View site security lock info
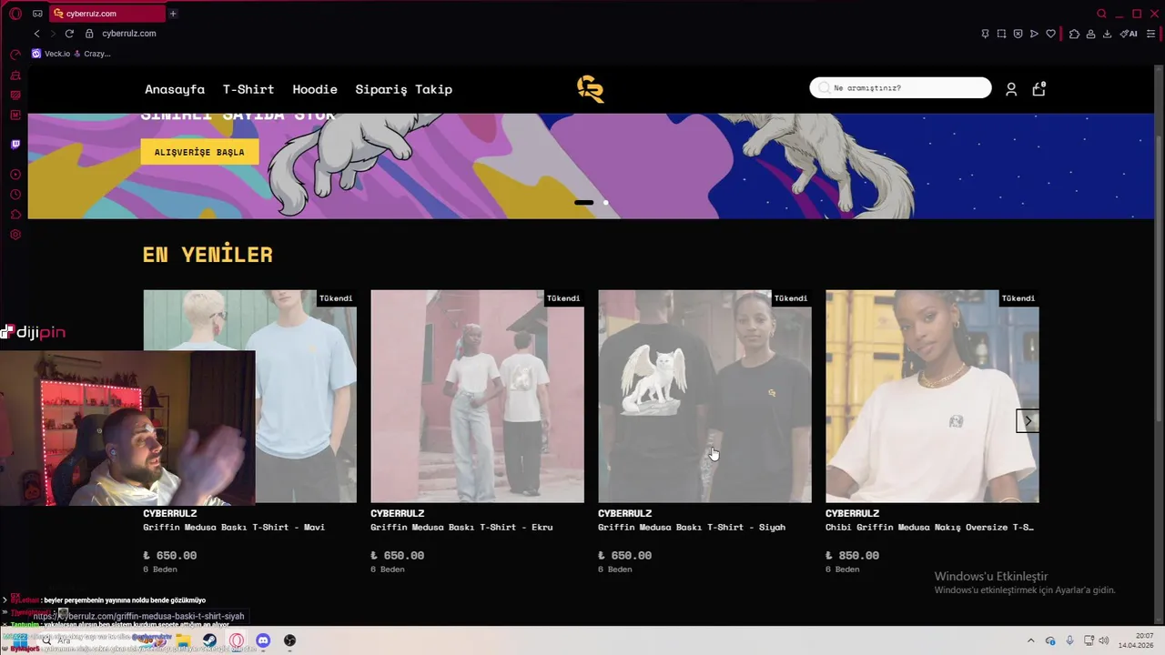1165x655 pixels. [x=89, y=34]
